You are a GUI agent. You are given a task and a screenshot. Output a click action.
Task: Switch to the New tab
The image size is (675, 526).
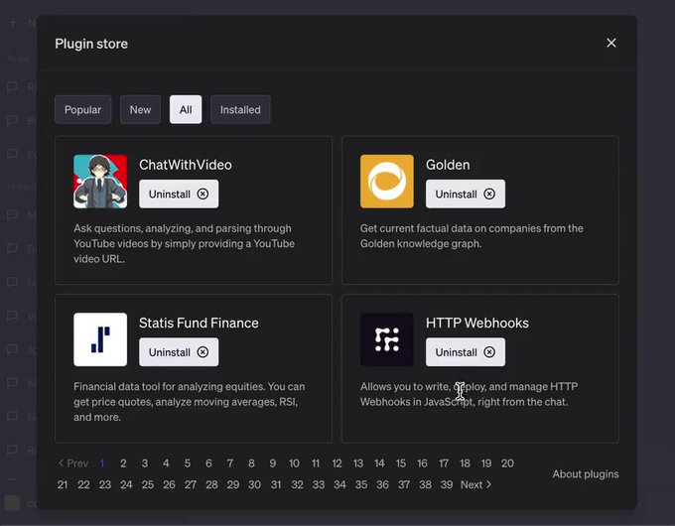coord(140,110)
